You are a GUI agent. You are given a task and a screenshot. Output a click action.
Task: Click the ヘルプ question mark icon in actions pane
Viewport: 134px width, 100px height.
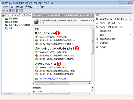point(97,47)
